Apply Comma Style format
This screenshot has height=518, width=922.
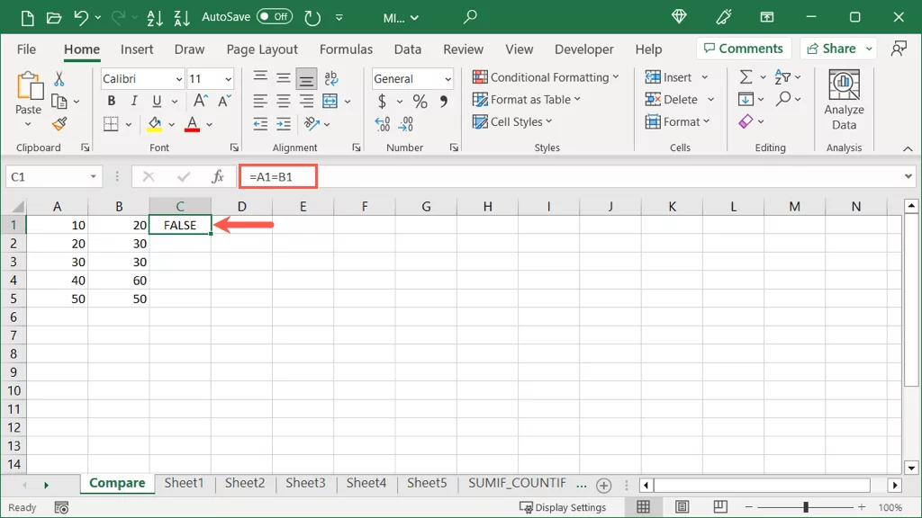(443, 101)
